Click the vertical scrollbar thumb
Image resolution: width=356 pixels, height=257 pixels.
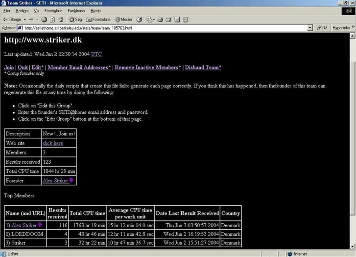[x=353, y=138]
